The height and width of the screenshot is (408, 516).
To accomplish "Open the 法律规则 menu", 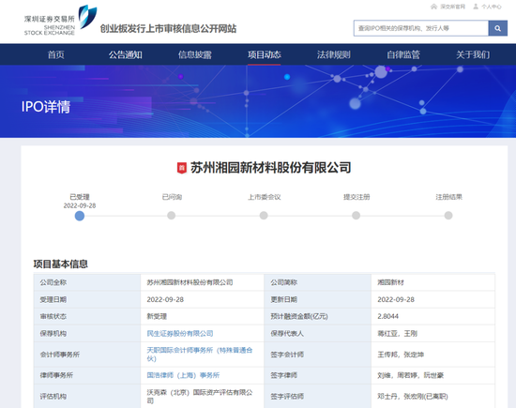I will click(x=334, y=54).
